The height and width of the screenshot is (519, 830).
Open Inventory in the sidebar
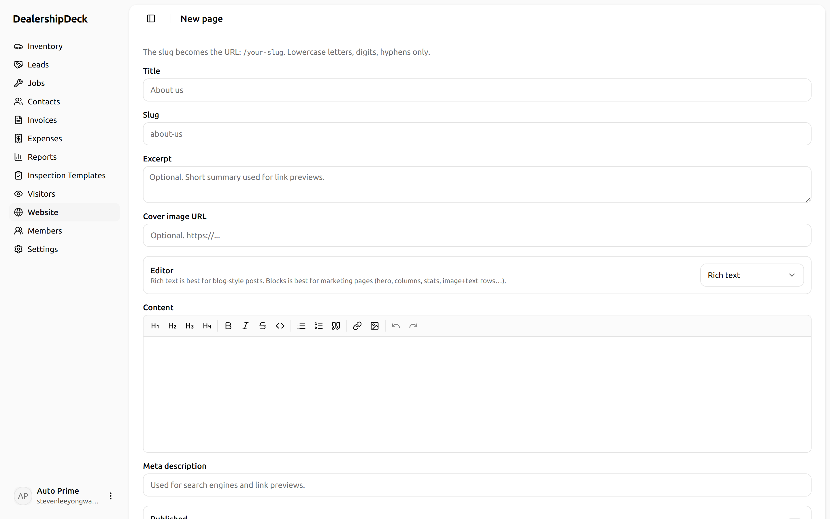click(x=65, y=46)
